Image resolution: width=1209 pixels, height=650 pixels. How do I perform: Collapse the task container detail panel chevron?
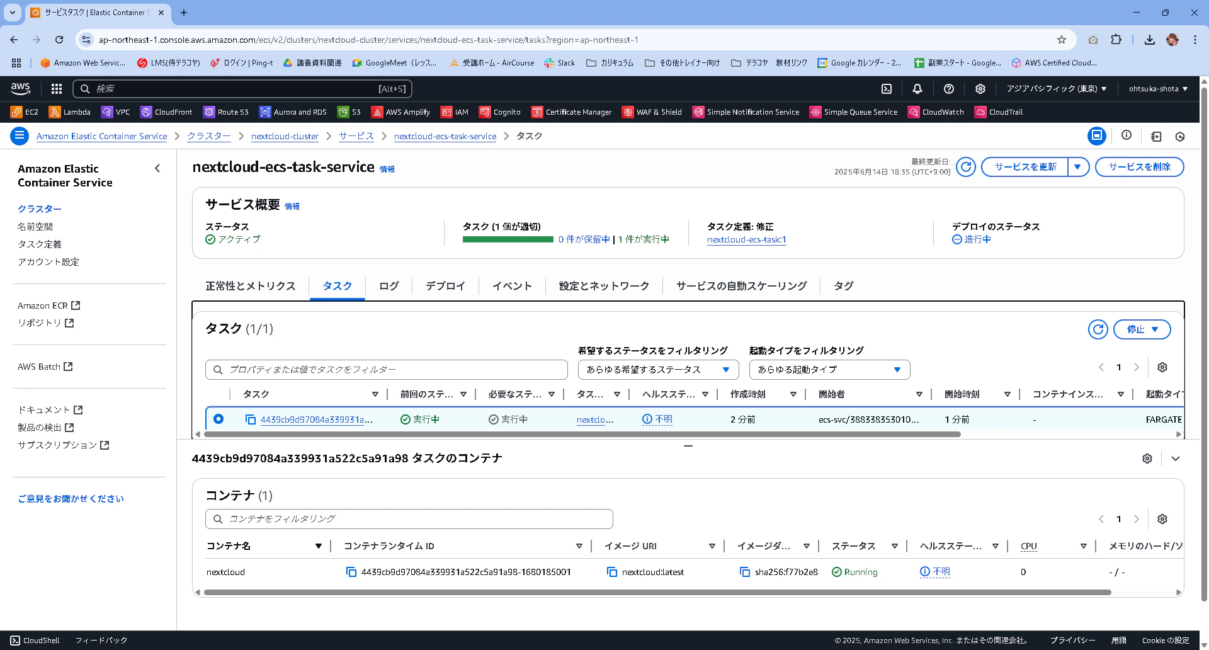(x=1176, y=459)
